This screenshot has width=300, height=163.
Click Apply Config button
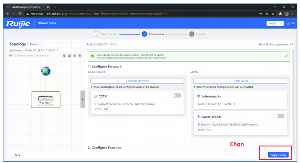pos(278,155)
